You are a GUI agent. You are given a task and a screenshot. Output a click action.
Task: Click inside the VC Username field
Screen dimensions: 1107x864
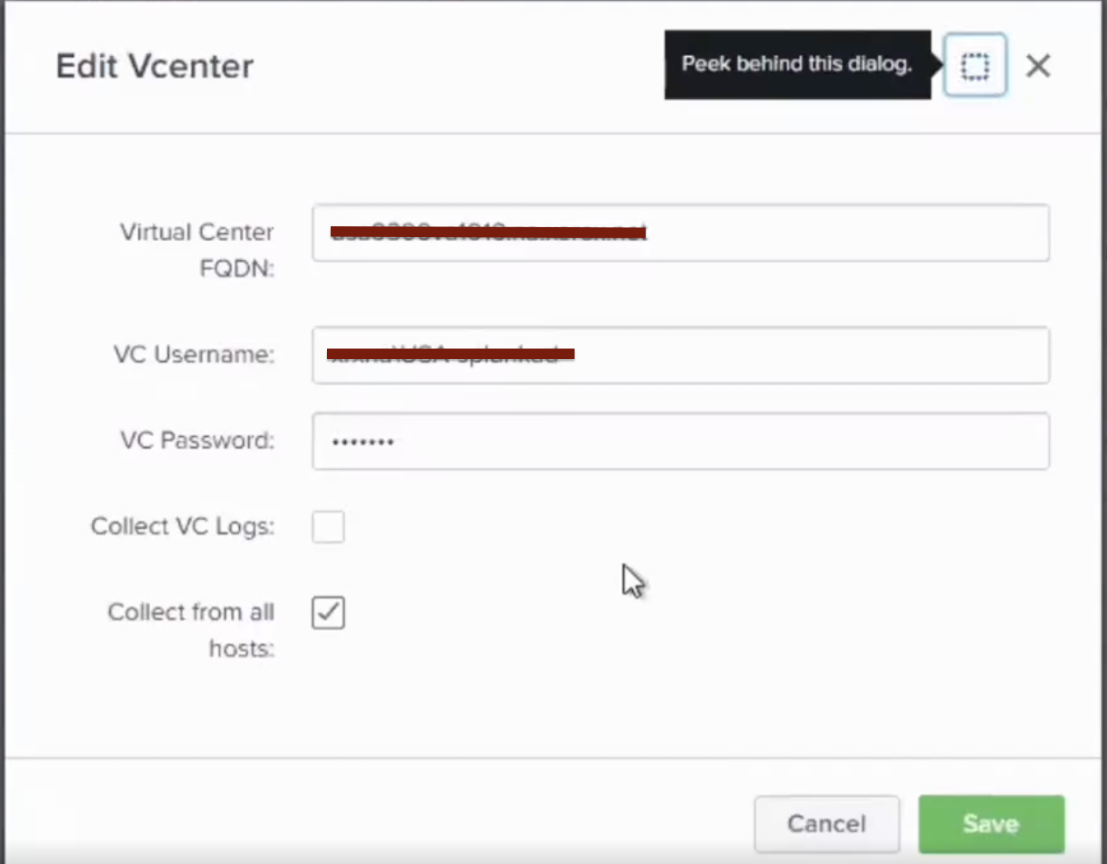[x=680, y=355]
